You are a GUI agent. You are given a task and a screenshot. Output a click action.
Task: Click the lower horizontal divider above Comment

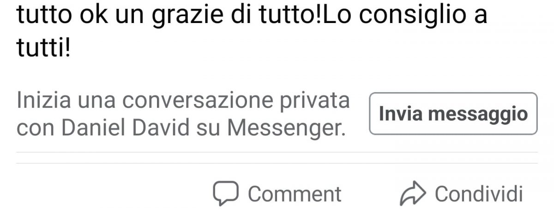tap(277, 163)
